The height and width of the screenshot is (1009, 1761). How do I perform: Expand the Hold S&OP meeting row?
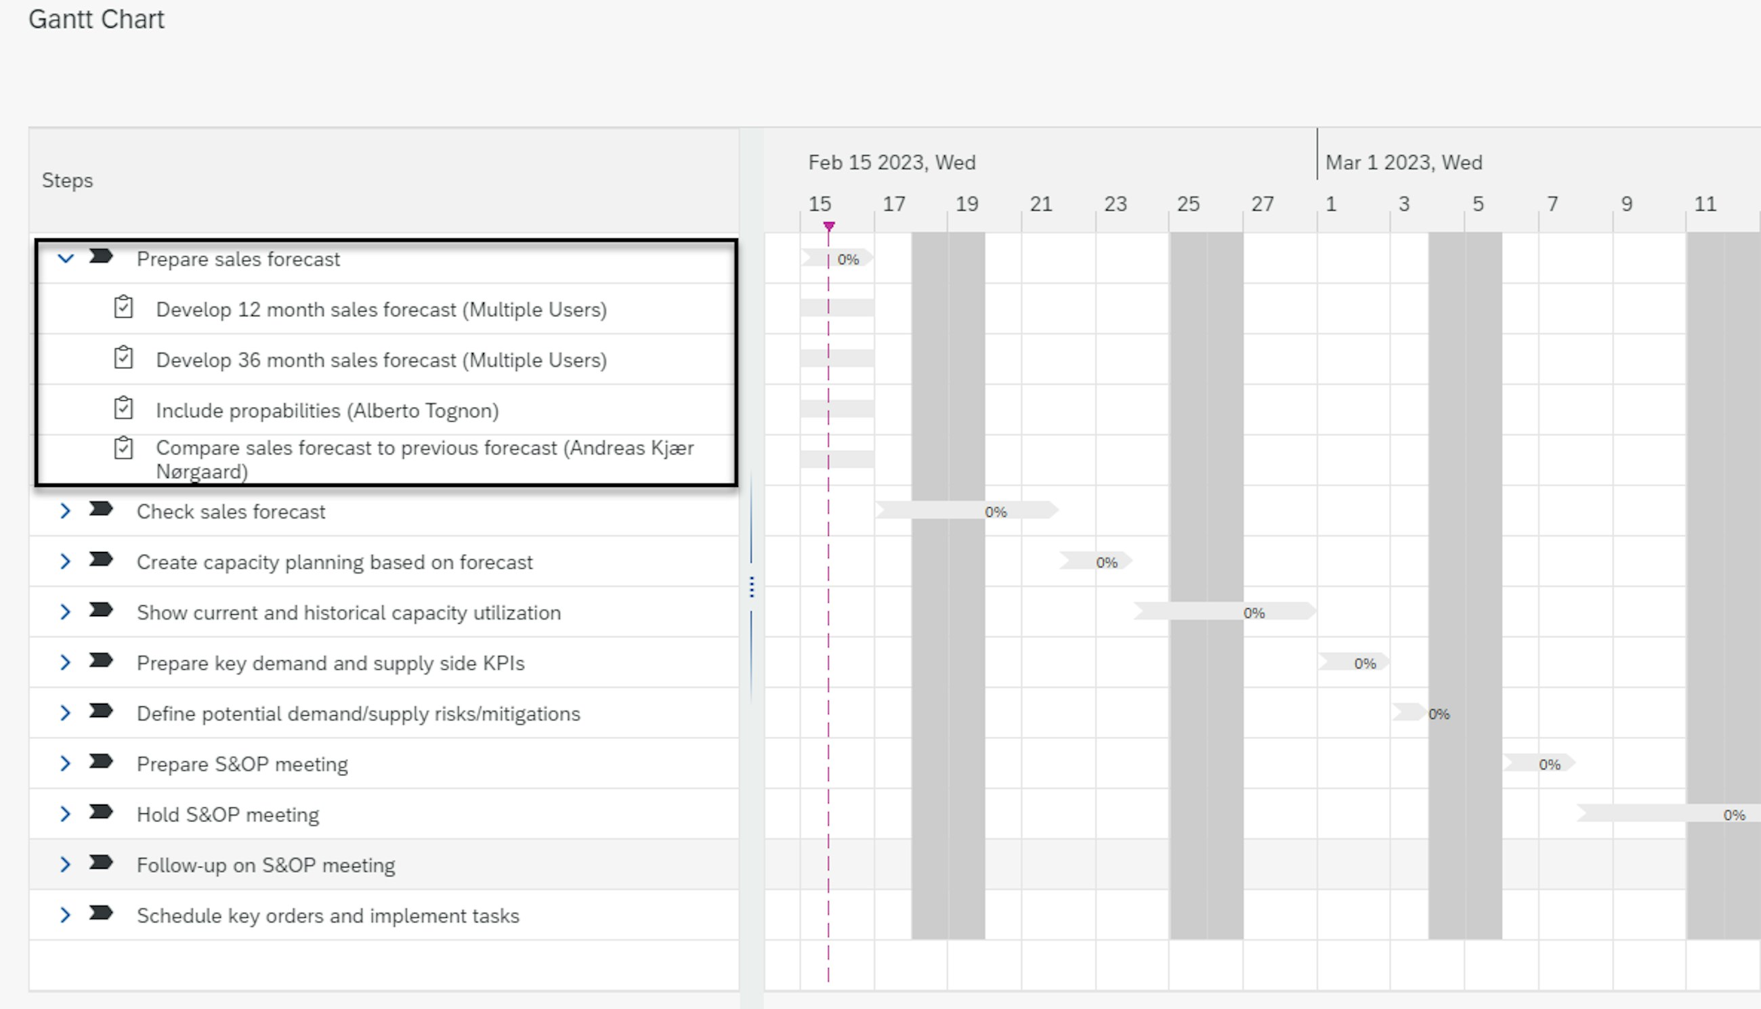[x=65, y=814]
